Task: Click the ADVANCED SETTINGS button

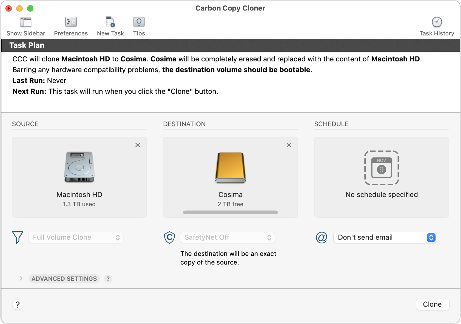Action: [x=64, y=278]
